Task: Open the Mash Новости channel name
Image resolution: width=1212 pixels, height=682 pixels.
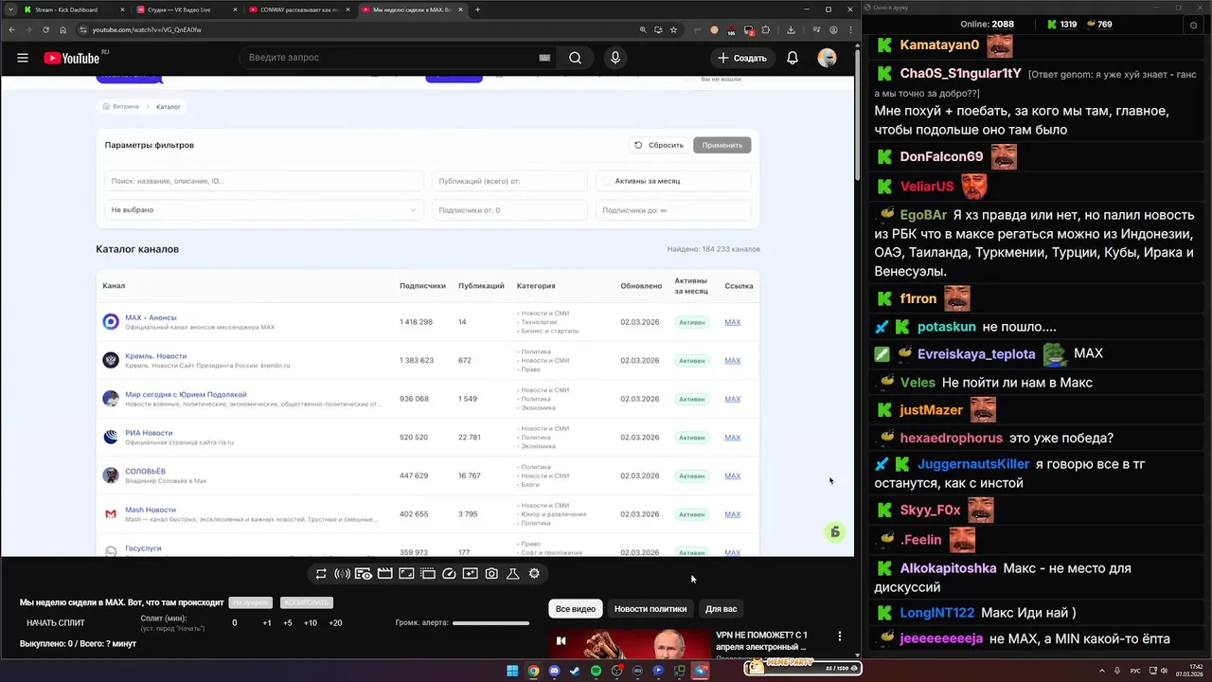Action: click(151, 510)
